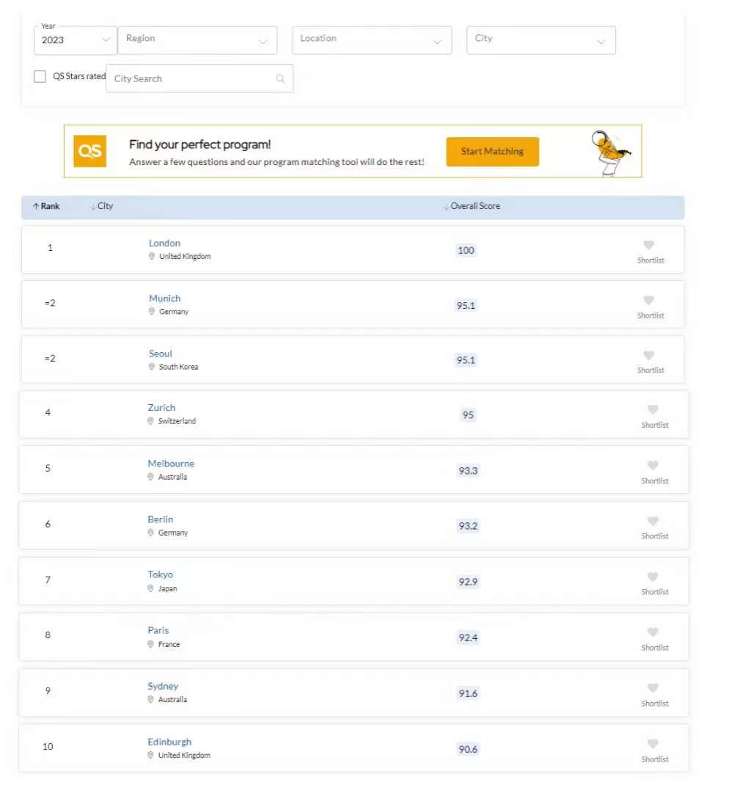The width and height of the screenshot is (732, 796).
Task: Click the QS logo in the banner
Action: coord(90,151)
